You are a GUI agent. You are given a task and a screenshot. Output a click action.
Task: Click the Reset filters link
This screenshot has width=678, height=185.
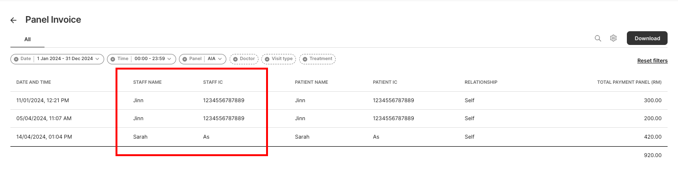coord(652,61)
